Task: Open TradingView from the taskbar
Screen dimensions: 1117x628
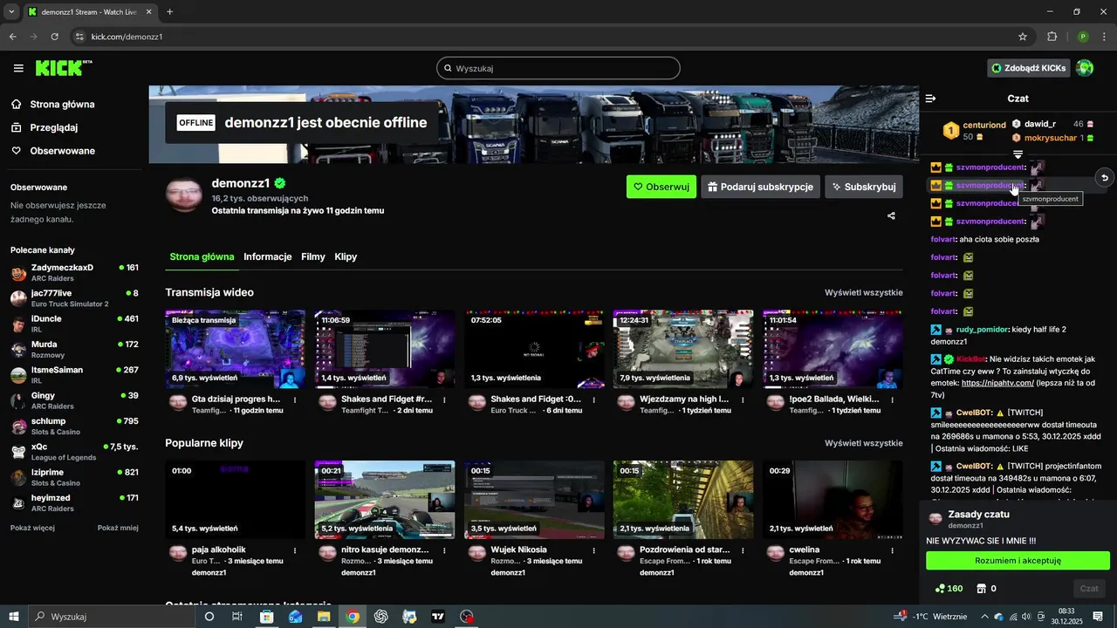Action: [x=438, y=617]
